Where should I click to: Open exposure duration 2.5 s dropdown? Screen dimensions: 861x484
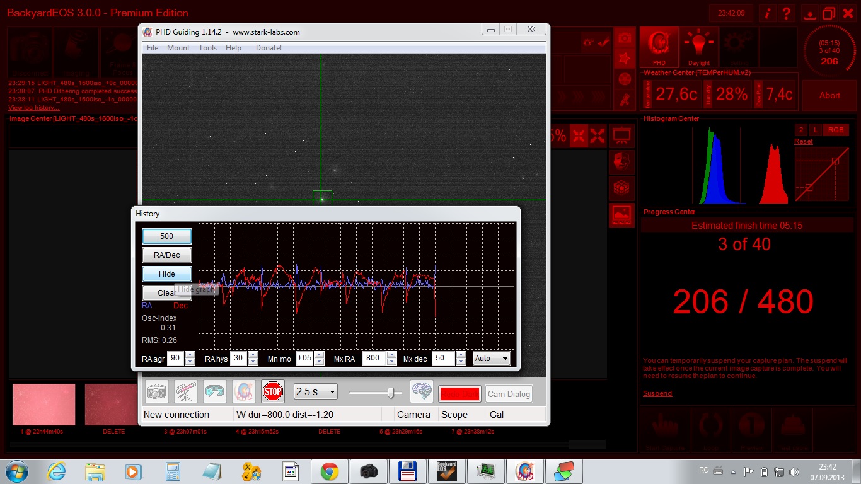tap(316, 391)
